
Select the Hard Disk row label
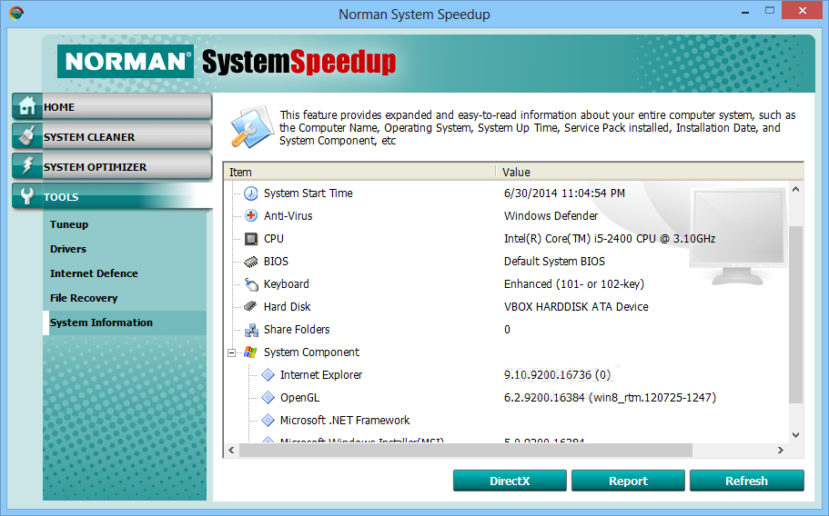[x=287, y=306]
